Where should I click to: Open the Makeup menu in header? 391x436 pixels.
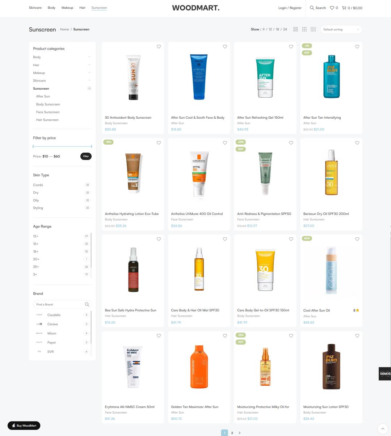click(67, 8)
